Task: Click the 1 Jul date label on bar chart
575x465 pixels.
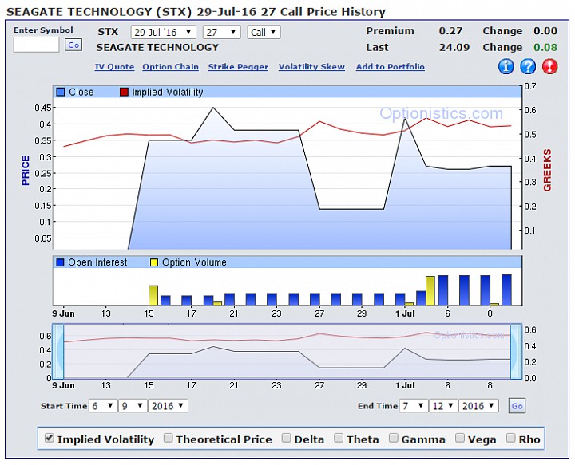Action: click(405, 313)
